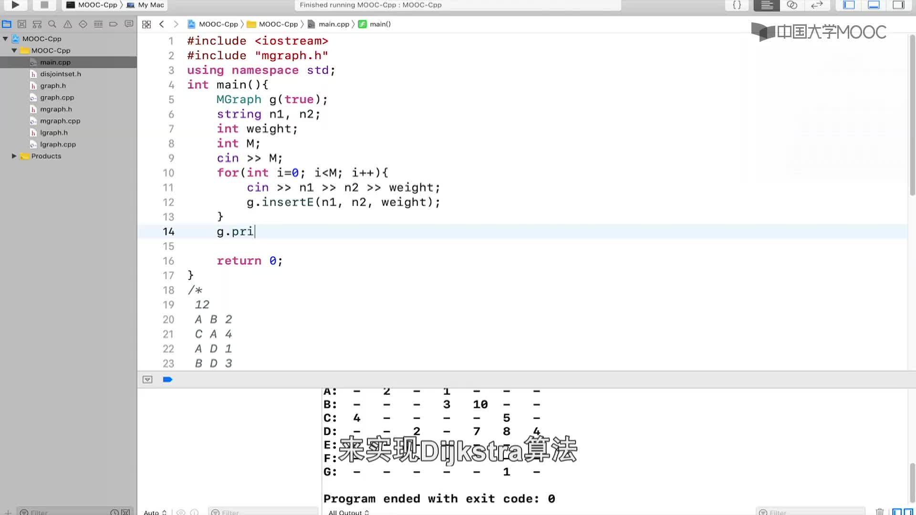Switch to the Assistant editor
This screenshot has width=916, height=515.
click(x=792, y=5)
